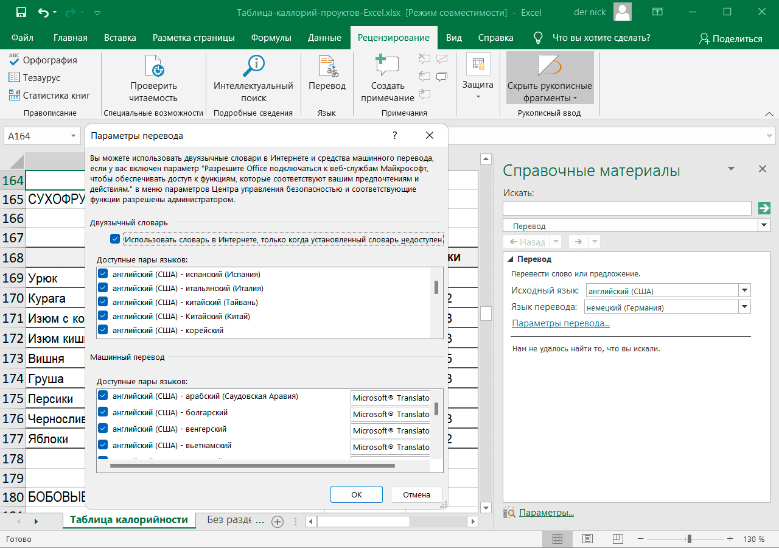The width and height of the screenshot is (779, 548).
Task: Click the Назад back button
Action: 527,242
